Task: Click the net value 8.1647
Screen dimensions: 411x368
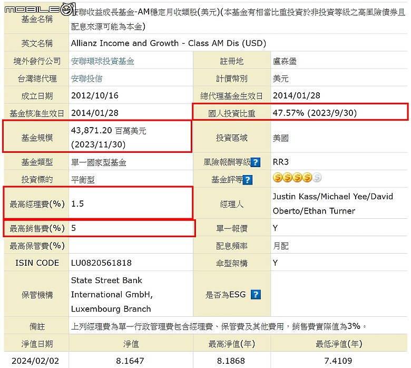Action: pyautogui.click(x=130, y=361)
